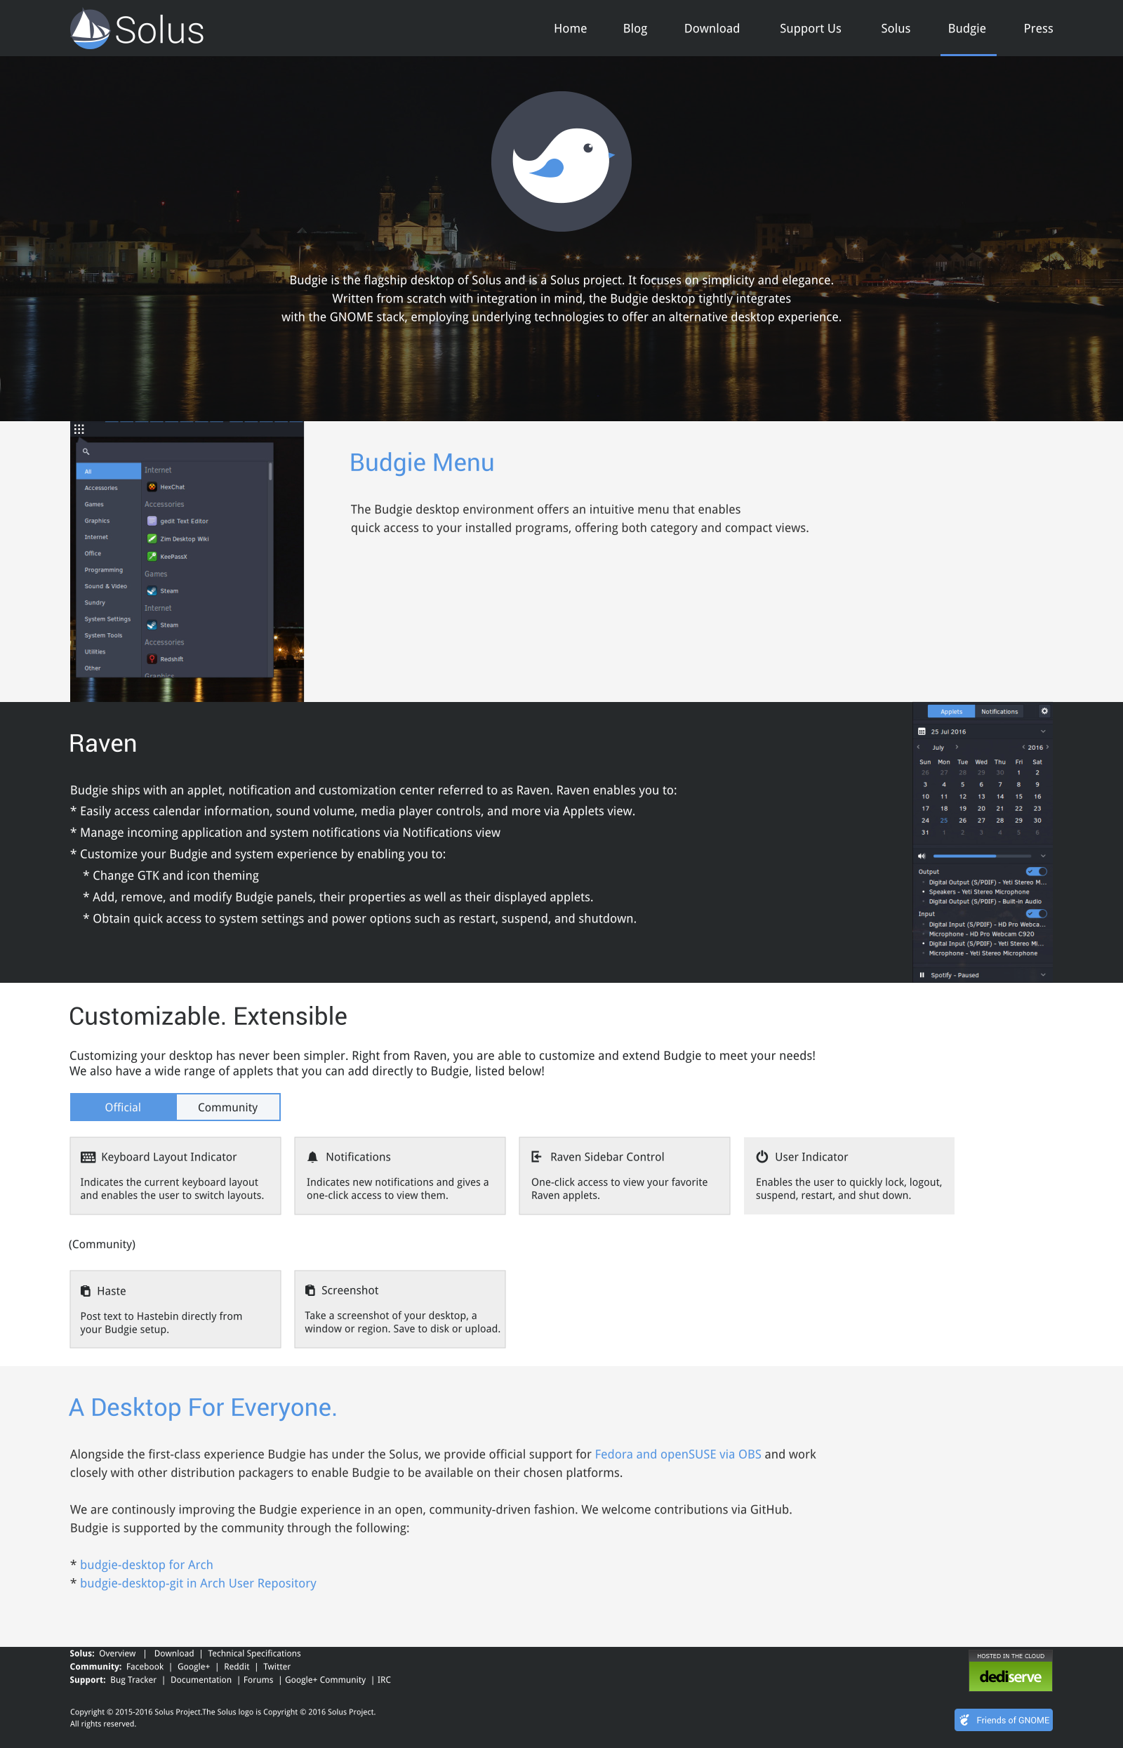Click the bell icon on Notifications applet card
Screen dimensions: 1123x1748
(x=313, y=1157)
